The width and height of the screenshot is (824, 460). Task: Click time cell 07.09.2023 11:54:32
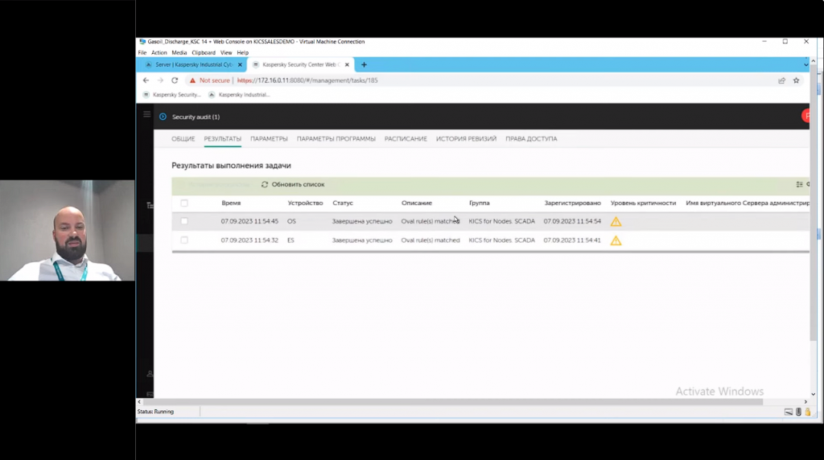click(x=249, y=240)
